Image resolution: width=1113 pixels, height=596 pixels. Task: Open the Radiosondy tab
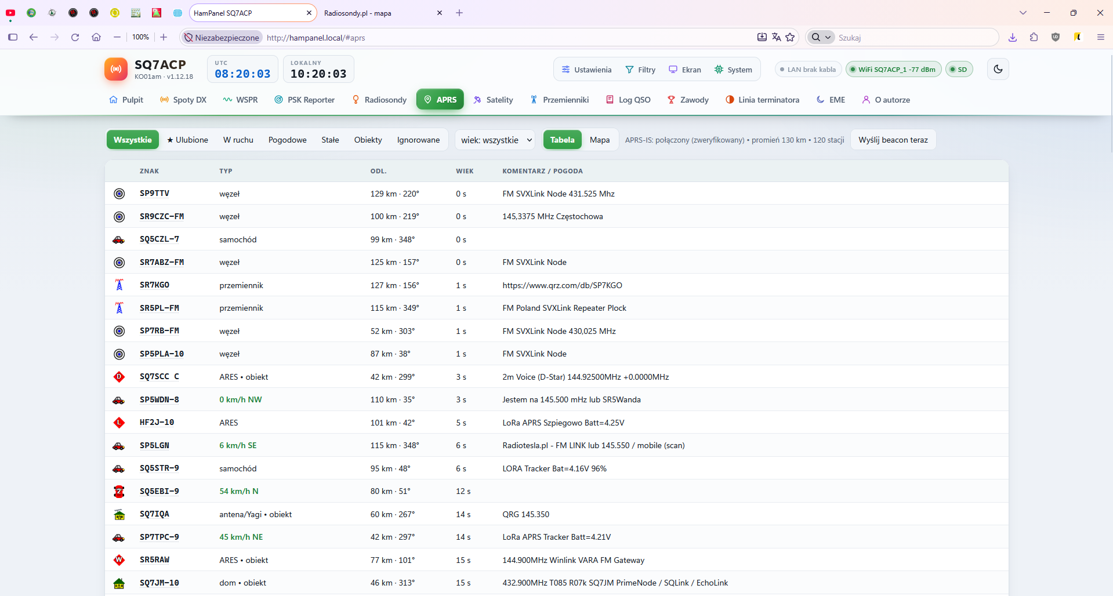(x=379, y=100)
